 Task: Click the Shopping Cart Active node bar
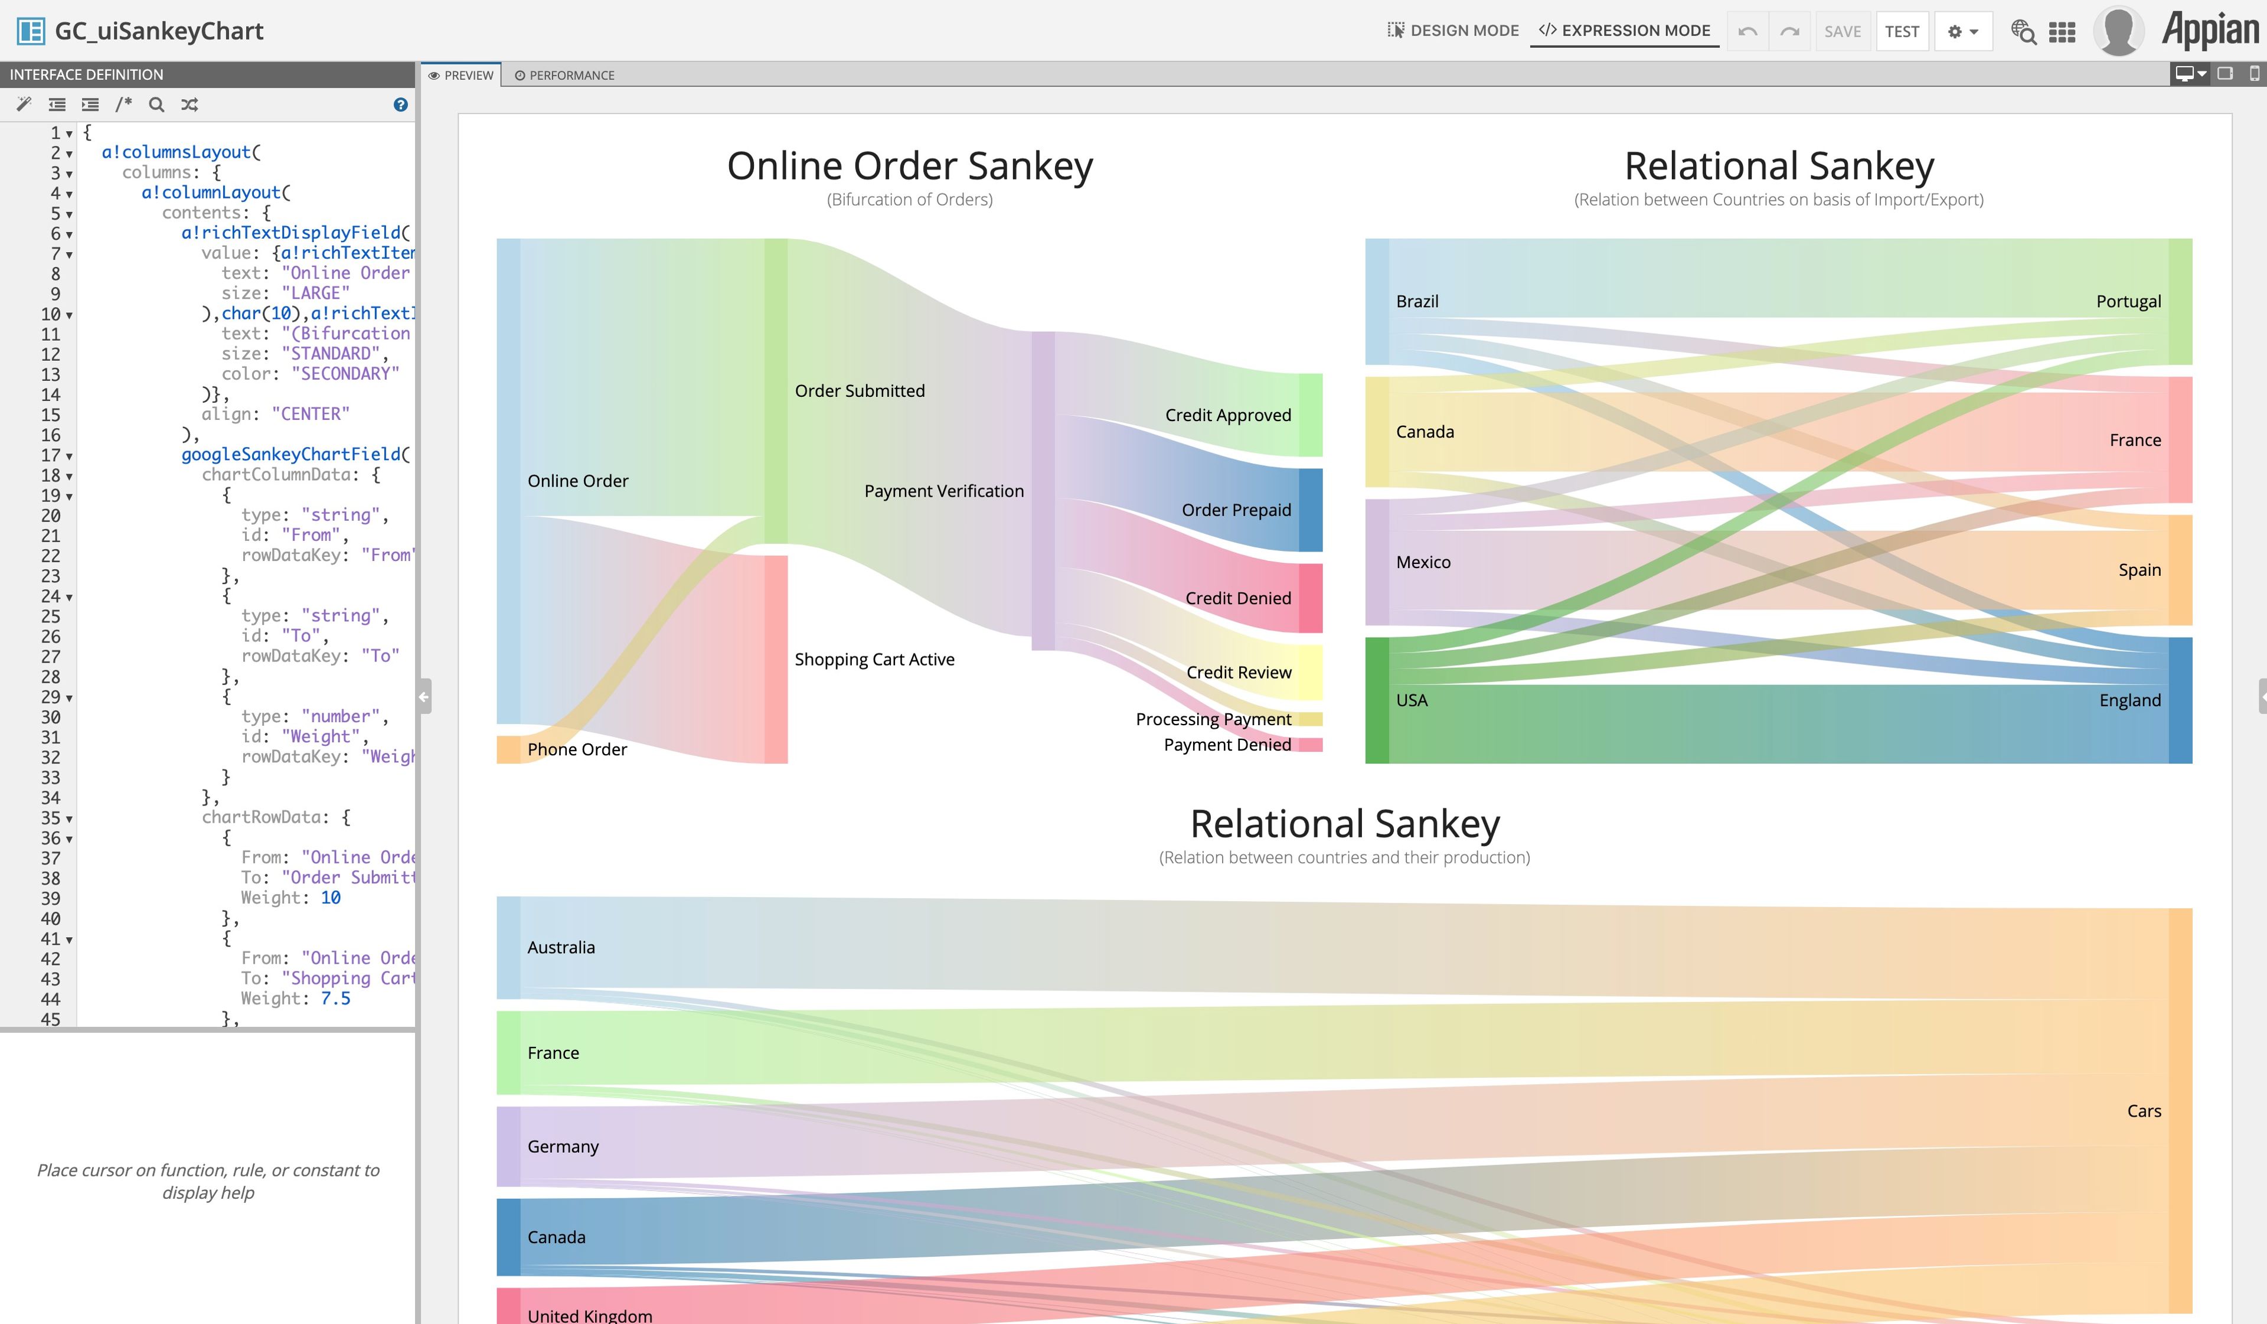click(x=776, y=659)
